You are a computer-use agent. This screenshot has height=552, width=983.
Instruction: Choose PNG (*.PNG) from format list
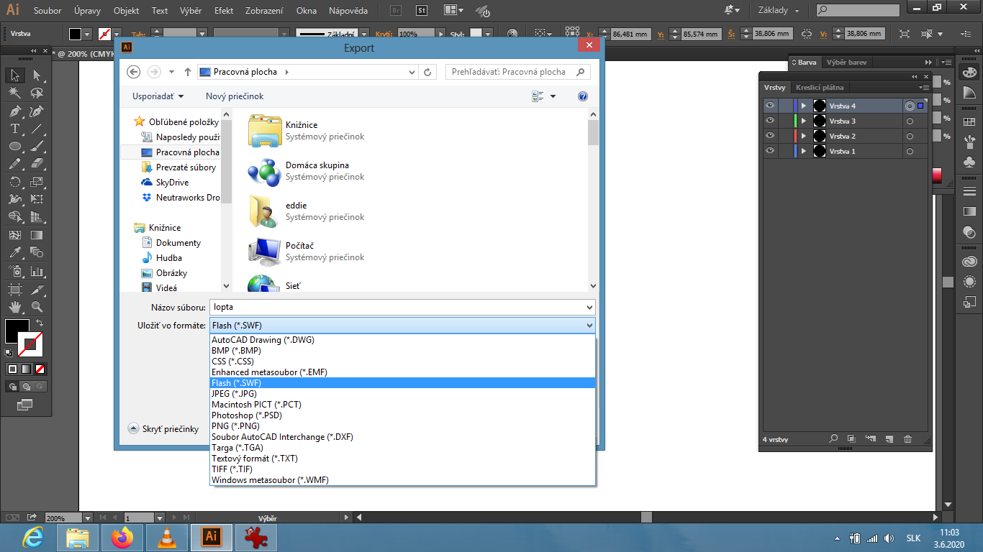(235, 426)
